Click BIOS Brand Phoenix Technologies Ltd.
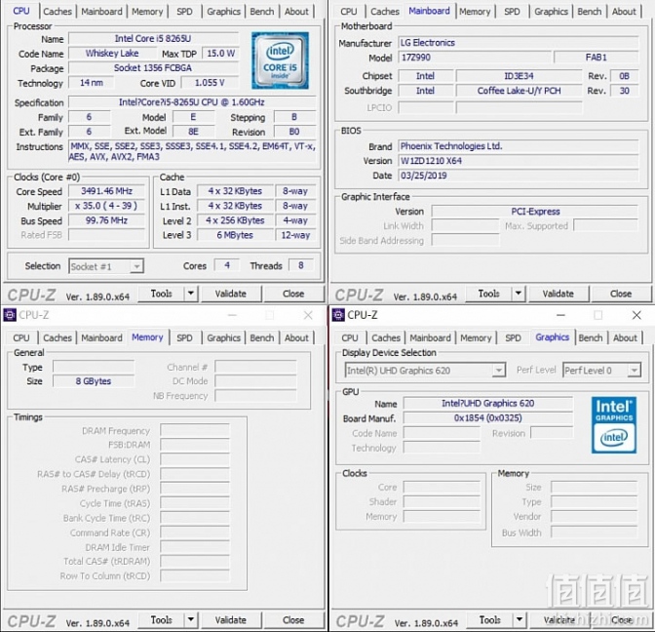The width and height of the screenshot is (655, 632). [519, 146]
